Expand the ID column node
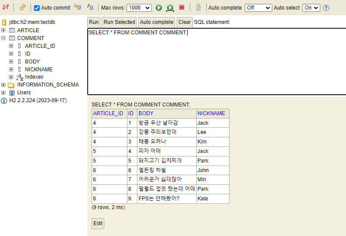Viewport: 346px width, 236px height. [x=11, y=53]
